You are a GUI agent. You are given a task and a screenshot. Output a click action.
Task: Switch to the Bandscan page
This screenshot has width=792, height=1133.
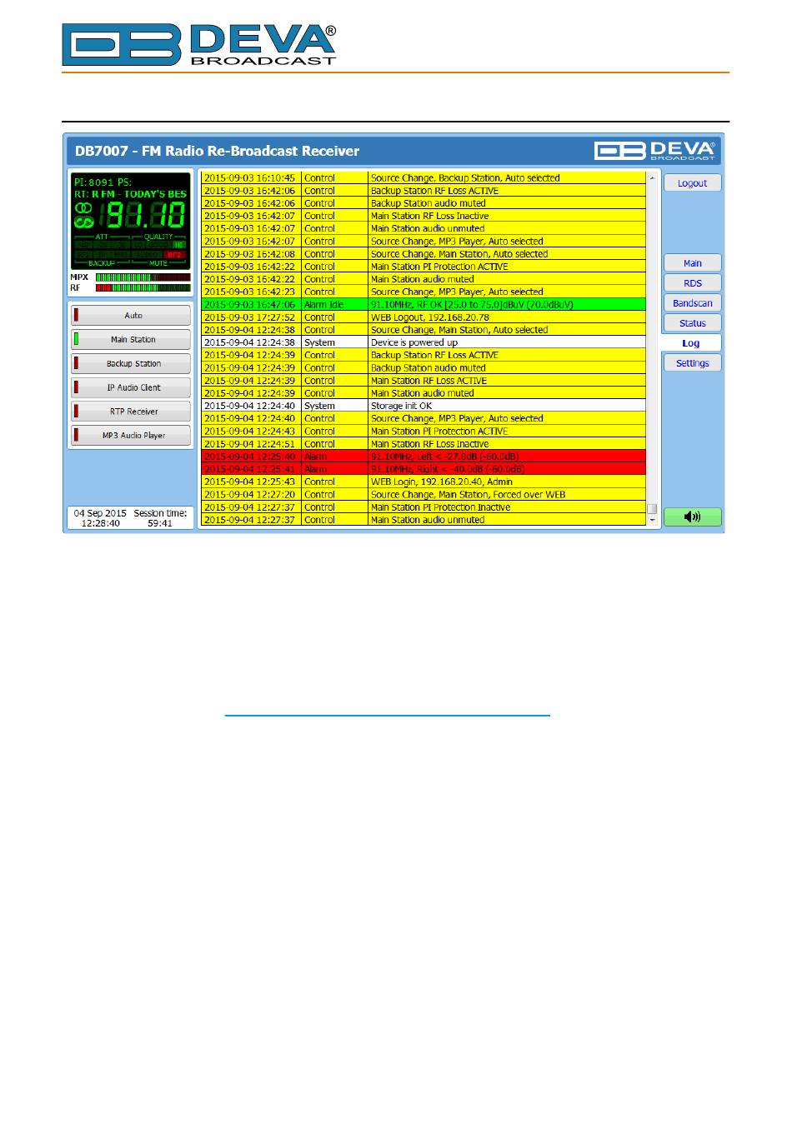692,303
